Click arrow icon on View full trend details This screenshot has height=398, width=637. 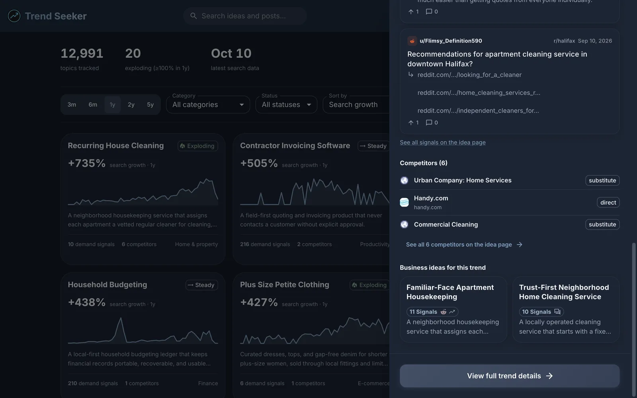click(549, 376)
